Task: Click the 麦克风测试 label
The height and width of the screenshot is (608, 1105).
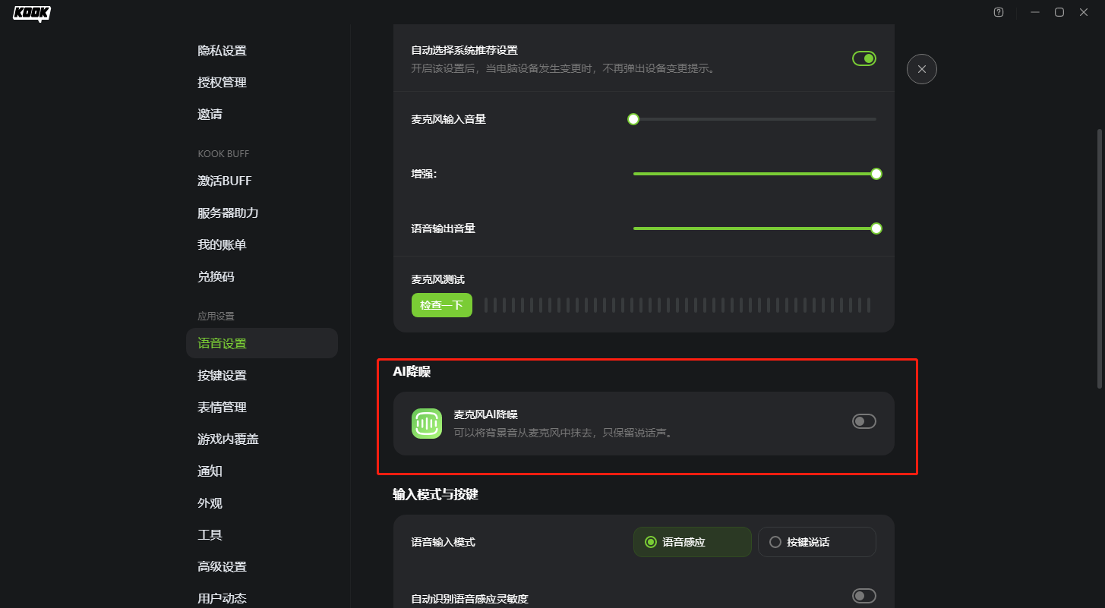Action: 437,279
